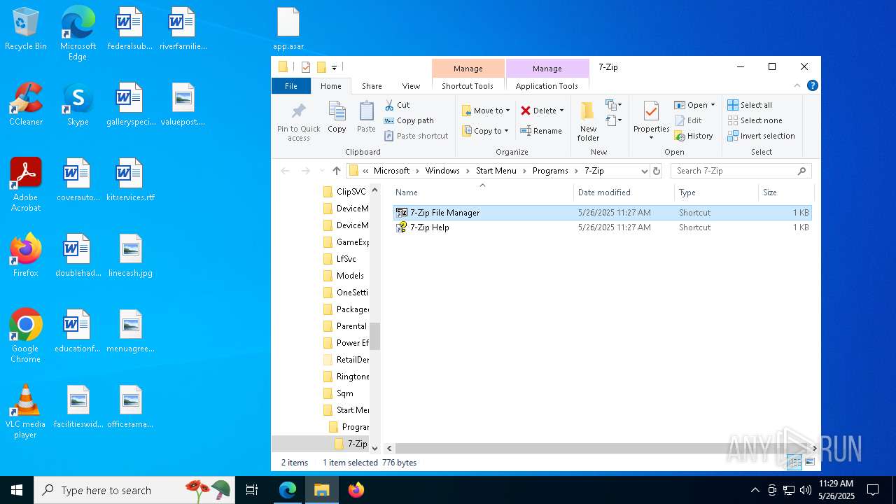Click the Copy ribbon button
The image size is (896, 504).
click(337, 117)
